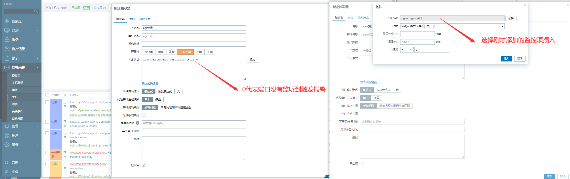Open the 结果 operator dropdown

407,50
